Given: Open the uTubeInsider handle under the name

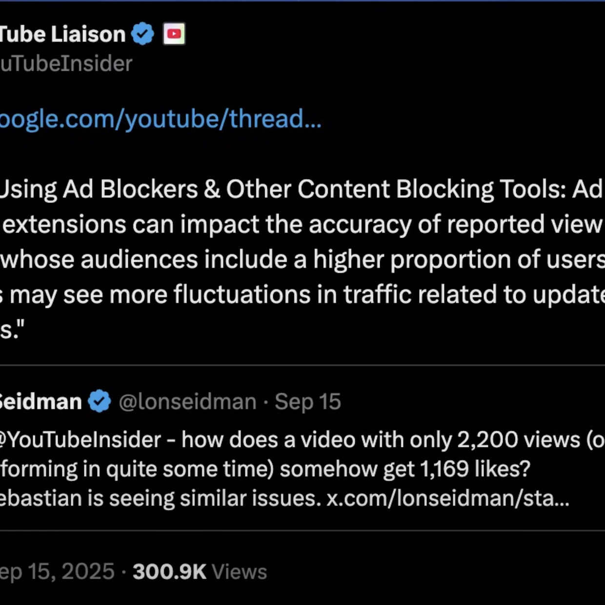Looking at the screenshot, I should click(x=66, y=64).
